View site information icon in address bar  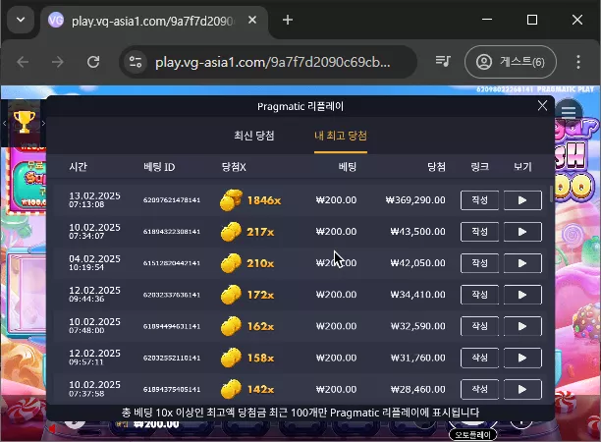point(136,62)
